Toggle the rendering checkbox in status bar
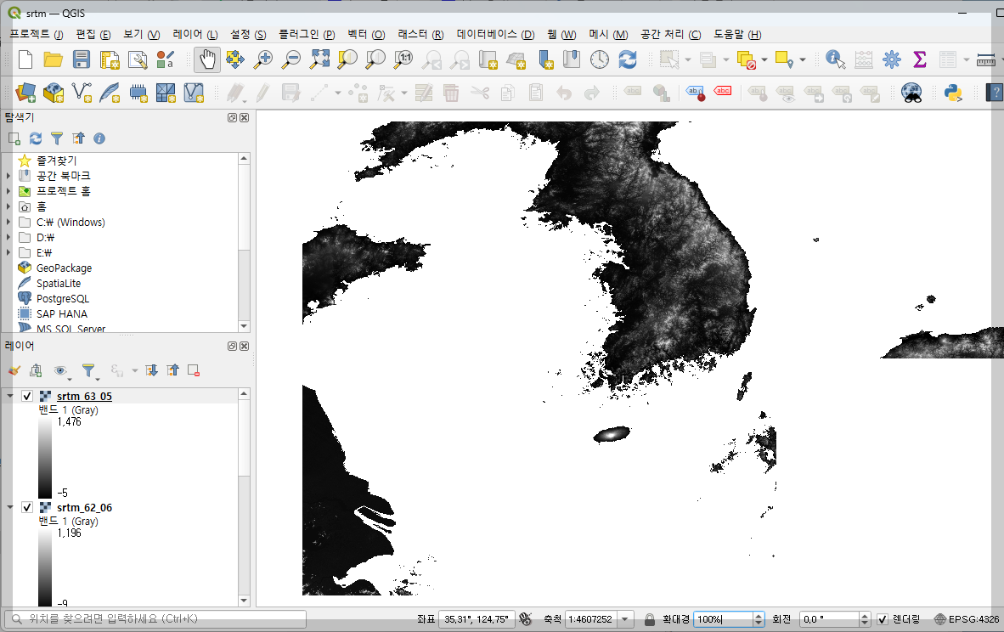The width and height of the screenshot is (1004, 632). 883,619
